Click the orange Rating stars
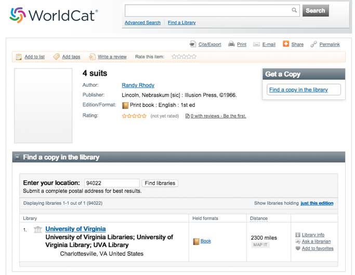 [134, 116]
